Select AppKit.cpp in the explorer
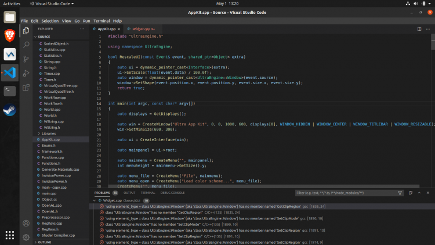Viewport: 435px width, 245px height. (x=61, y=139)
